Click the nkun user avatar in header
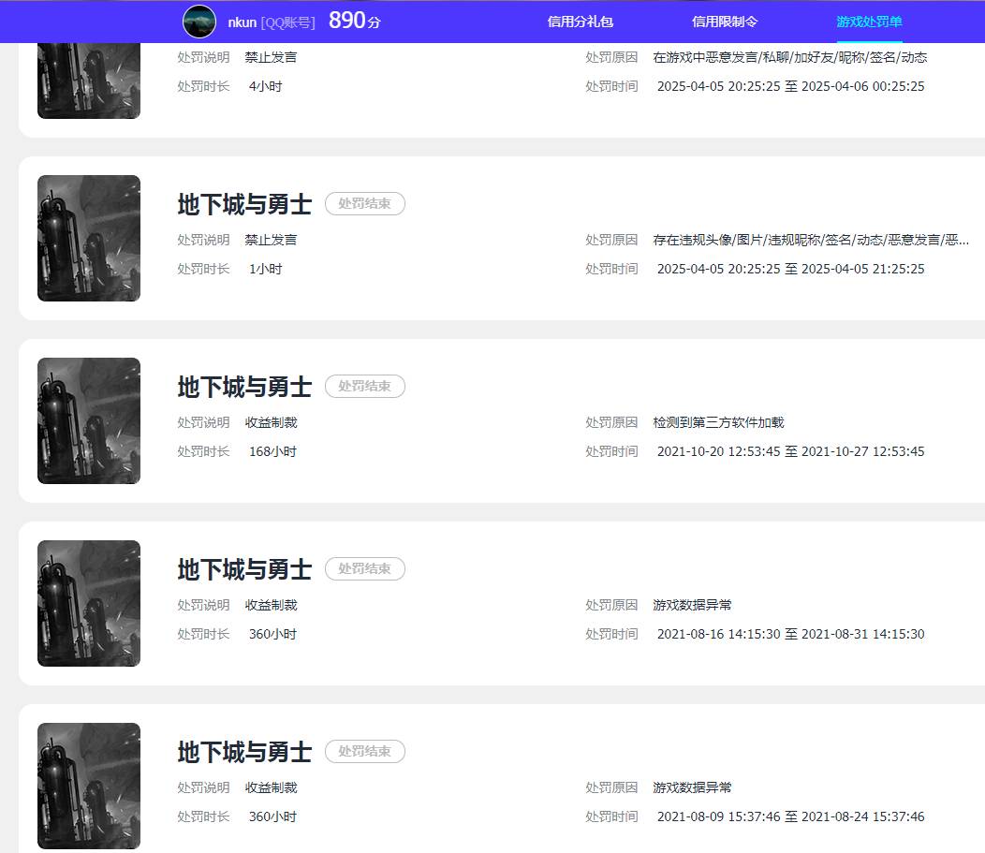This screenshot has width=985, height=853. pyautogui.click(x=198, y=22)
